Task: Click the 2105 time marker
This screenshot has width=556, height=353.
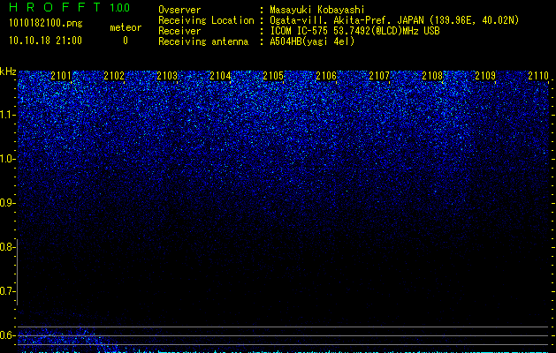Action: (x=273, y=76)
